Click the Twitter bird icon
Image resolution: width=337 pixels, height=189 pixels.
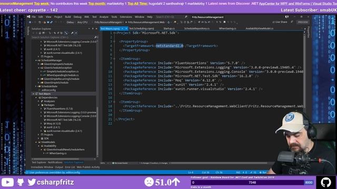[32, 182]
